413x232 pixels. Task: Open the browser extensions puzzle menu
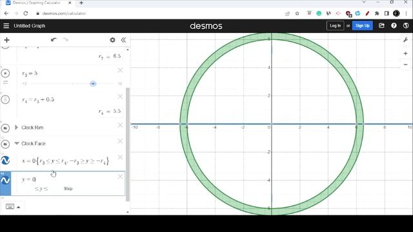click(x=377, y=14)
